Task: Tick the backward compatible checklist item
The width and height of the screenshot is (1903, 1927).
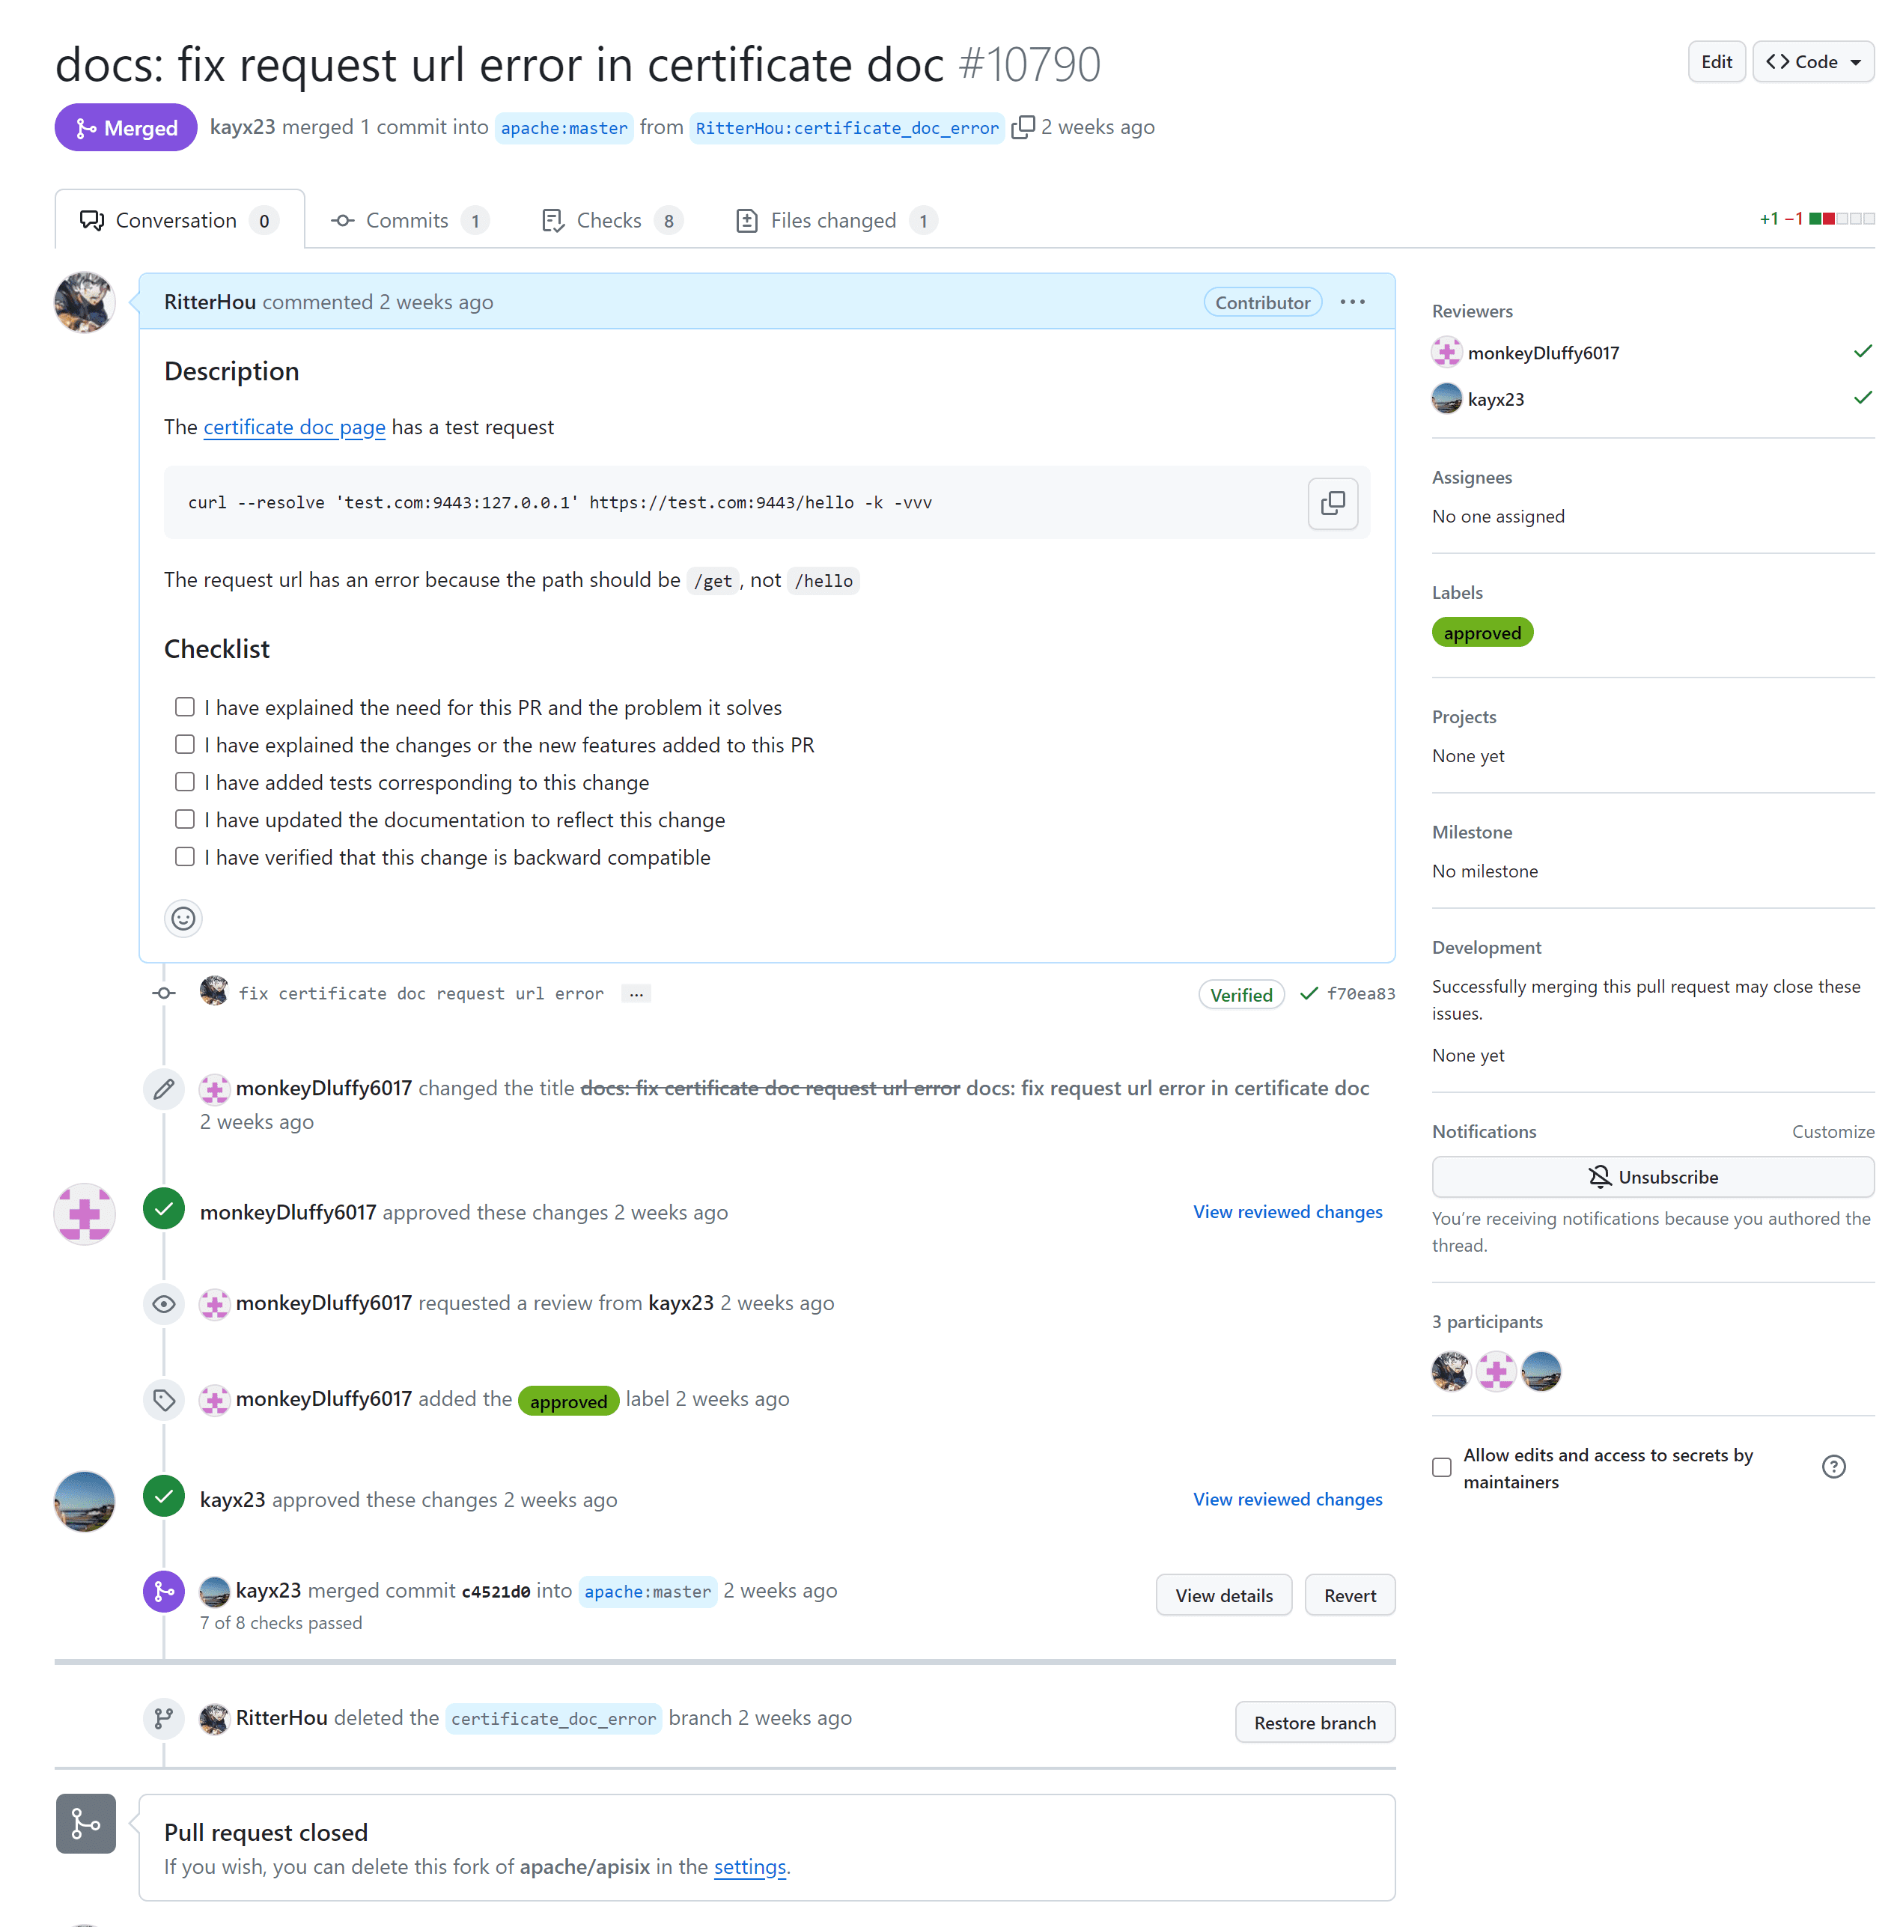Action: (184, 856)
